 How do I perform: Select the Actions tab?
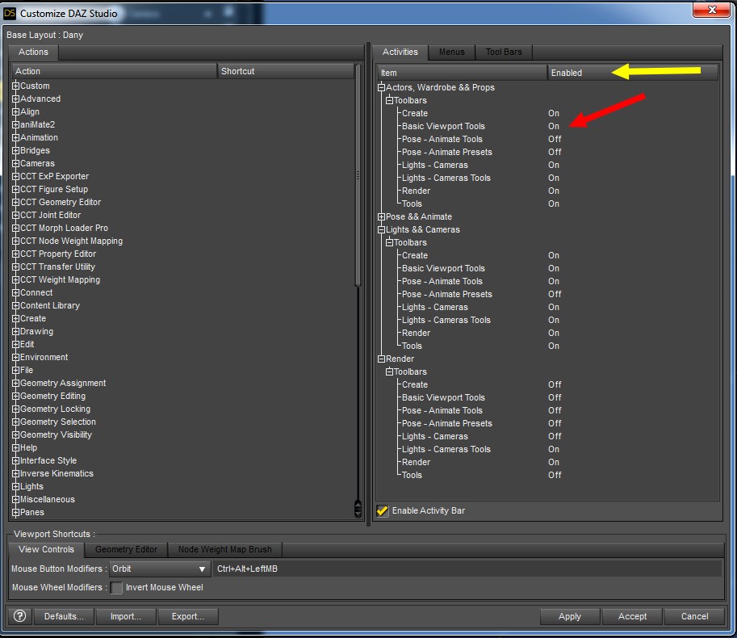(33, 52)
